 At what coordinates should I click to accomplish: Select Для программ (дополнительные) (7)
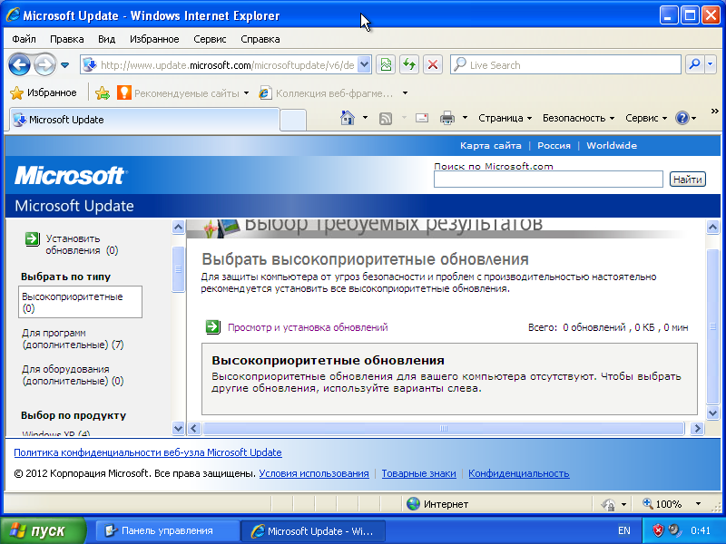[x=73, y=338]
